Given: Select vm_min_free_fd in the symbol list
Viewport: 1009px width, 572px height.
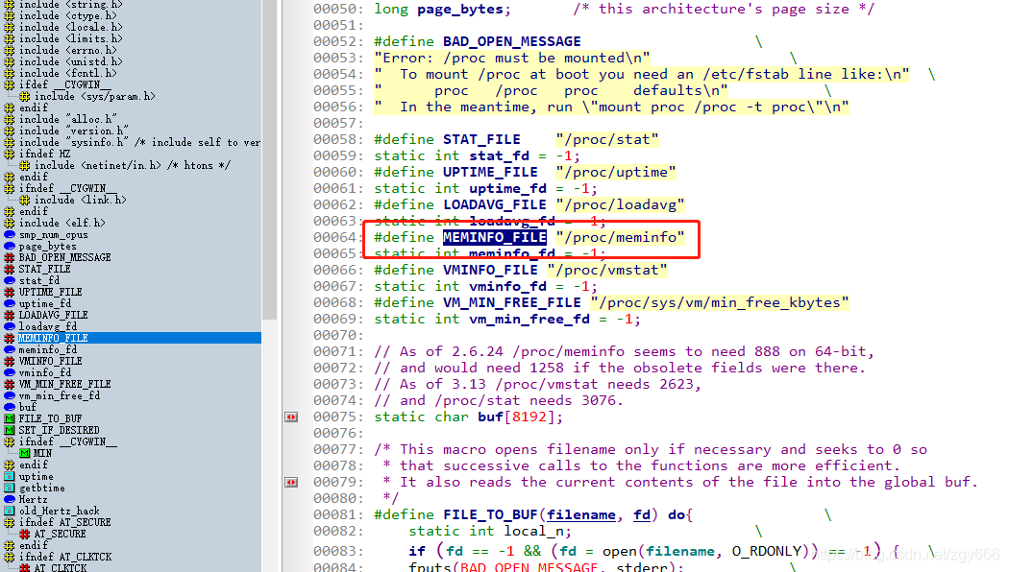Looking at the screenshot, I should 60,396.
